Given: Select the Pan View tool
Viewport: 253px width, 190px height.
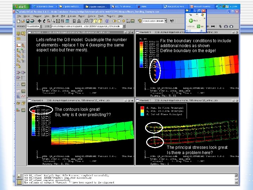Looking at the screenshot, I should pyautogui.click(x=39, y=21).
